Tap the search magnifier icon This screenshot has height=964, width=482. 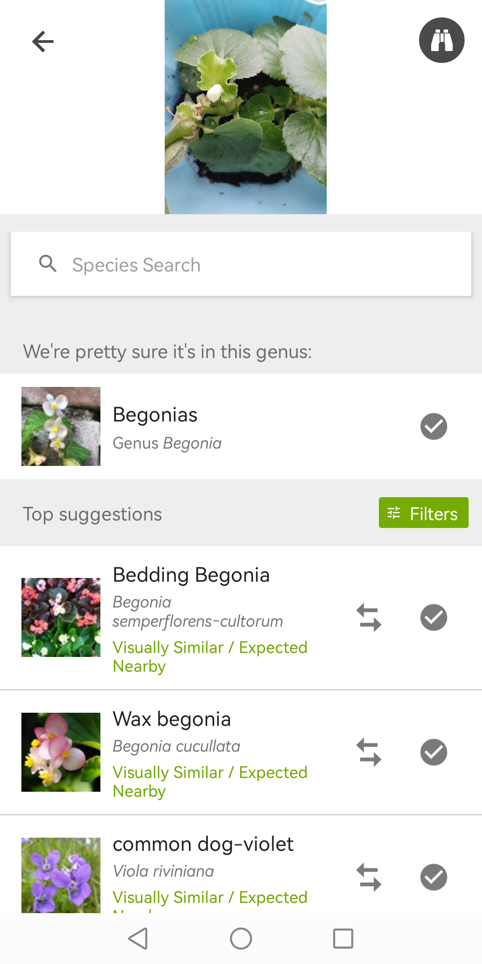coord(48,264)
